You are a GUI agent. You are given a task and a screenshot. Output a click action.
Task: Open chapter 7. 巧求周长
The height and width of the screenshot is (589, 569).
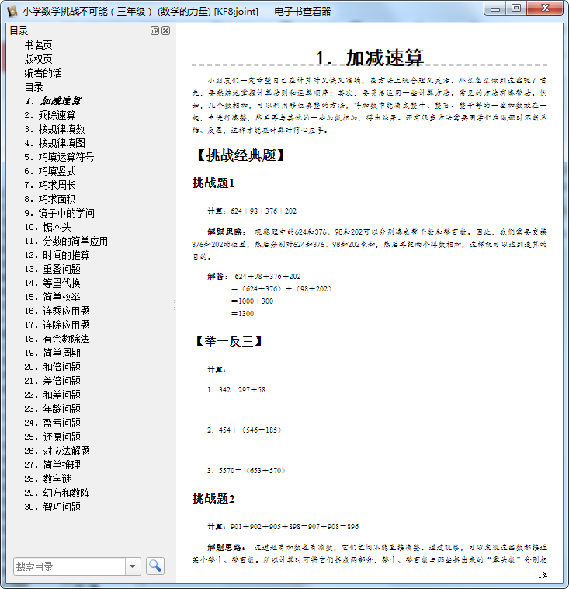point(50,185)
